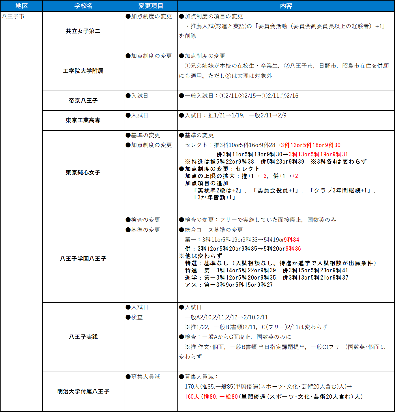
Task: Click the 進学：第一3科12or5科20 line
Action: [x=267, y=278]
